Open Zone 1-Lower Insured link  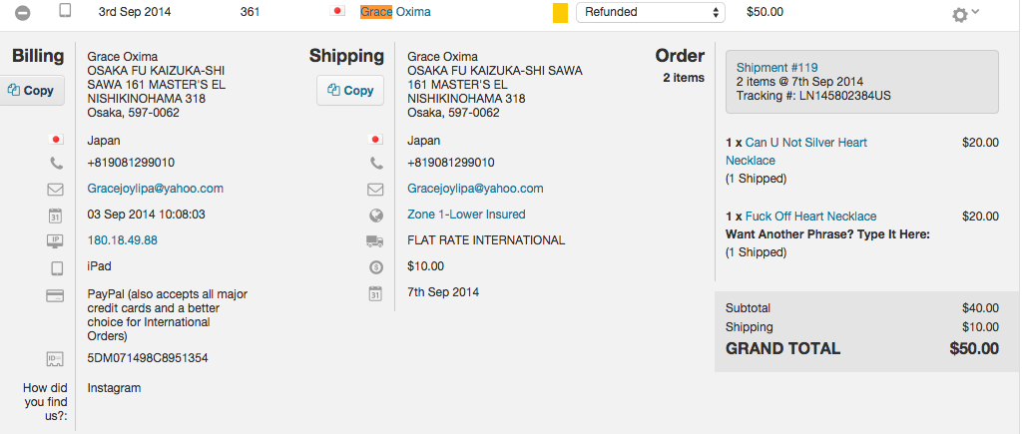466,215
